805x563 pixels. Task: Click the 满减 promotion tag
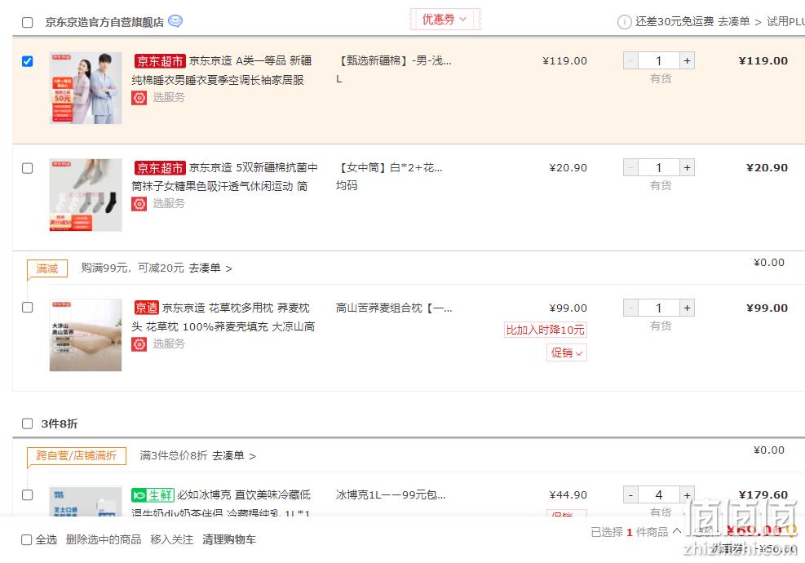tap(47, 268)
